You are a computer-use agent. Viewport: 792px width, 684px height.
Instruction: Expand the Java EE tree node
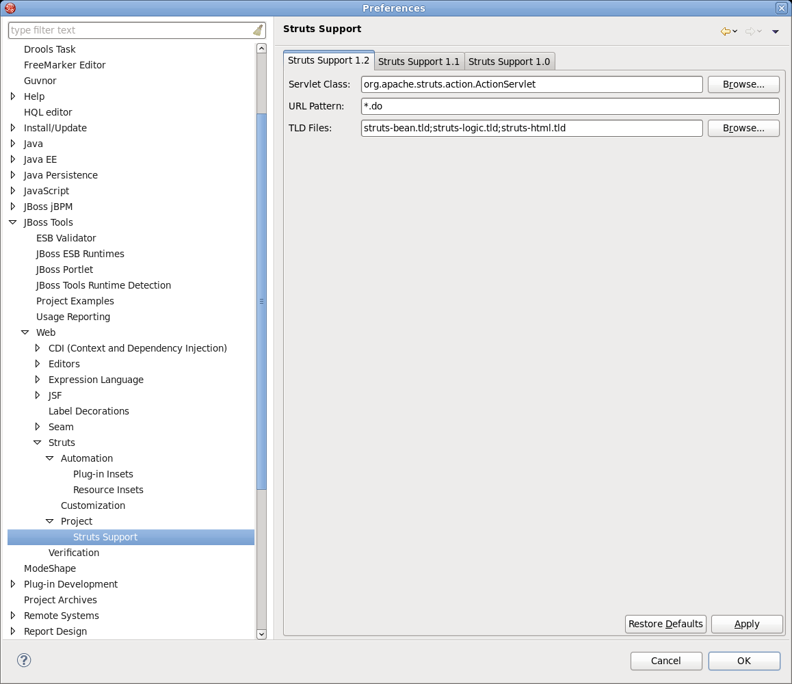click(13, 159)
